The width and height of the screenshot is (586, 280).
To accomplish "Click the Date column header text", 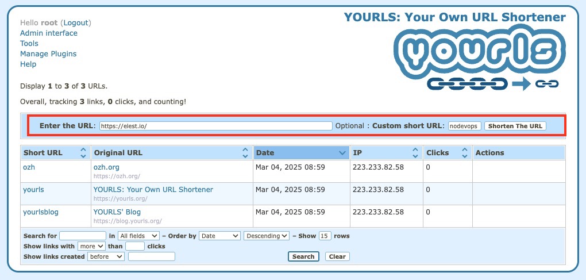I will click(265, 152).
